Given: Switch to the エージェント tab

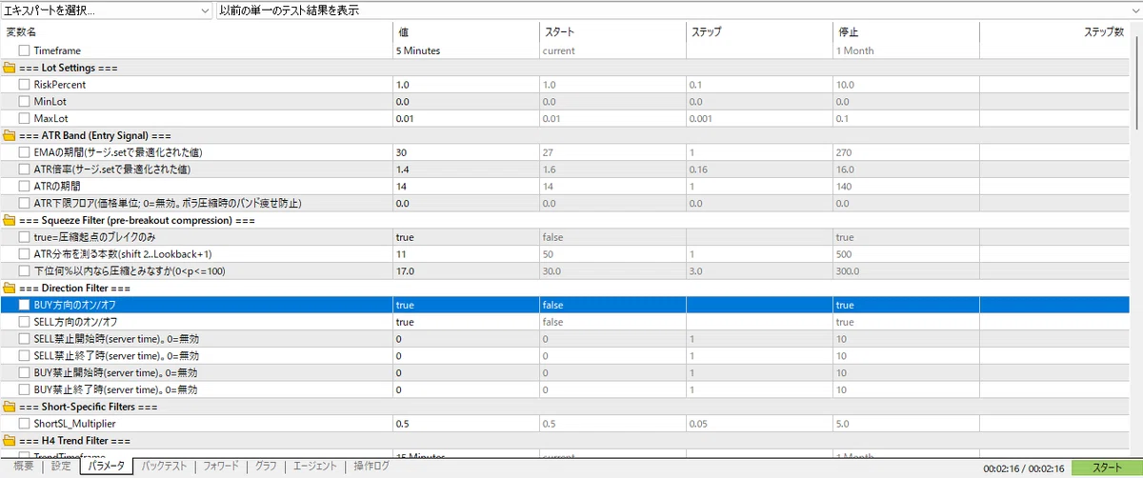Looking at the screenshot, I should click(314, 467).
